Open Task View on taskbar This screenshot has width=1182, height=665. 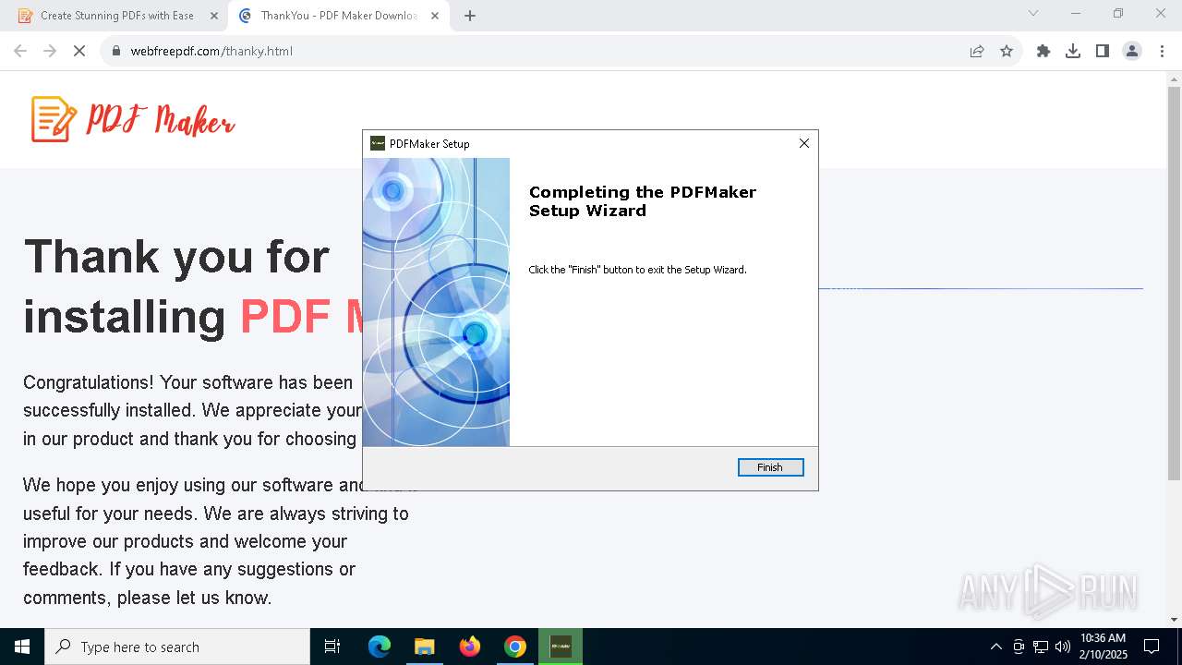332,647
